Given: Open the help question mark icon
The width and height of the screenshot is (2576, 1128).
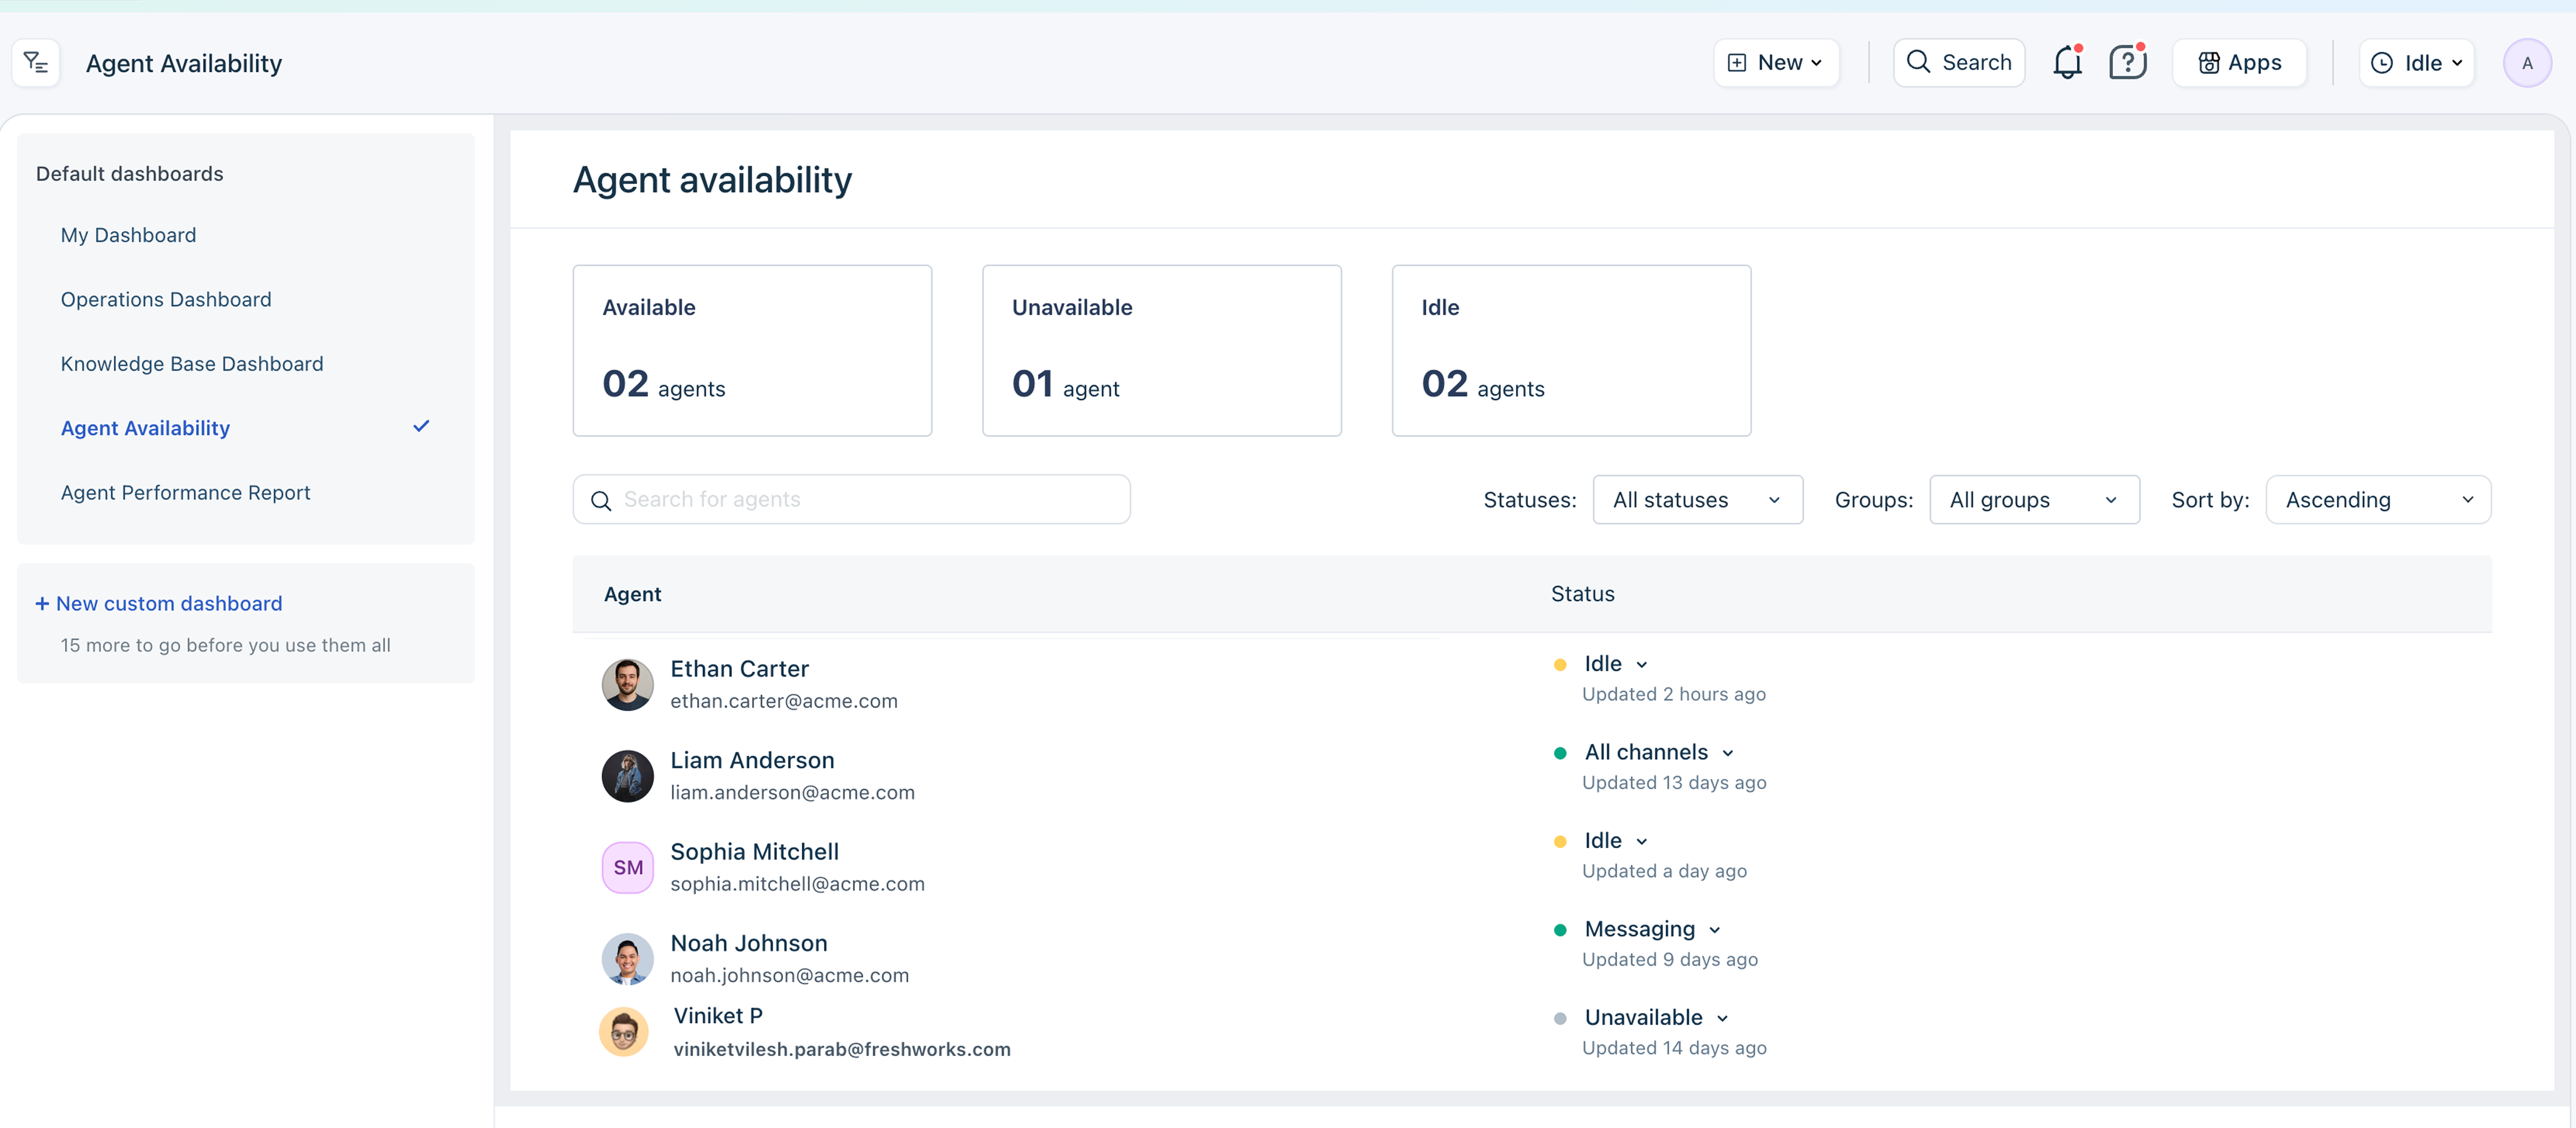Looking at the screenshot, I should click(2127, 63).
